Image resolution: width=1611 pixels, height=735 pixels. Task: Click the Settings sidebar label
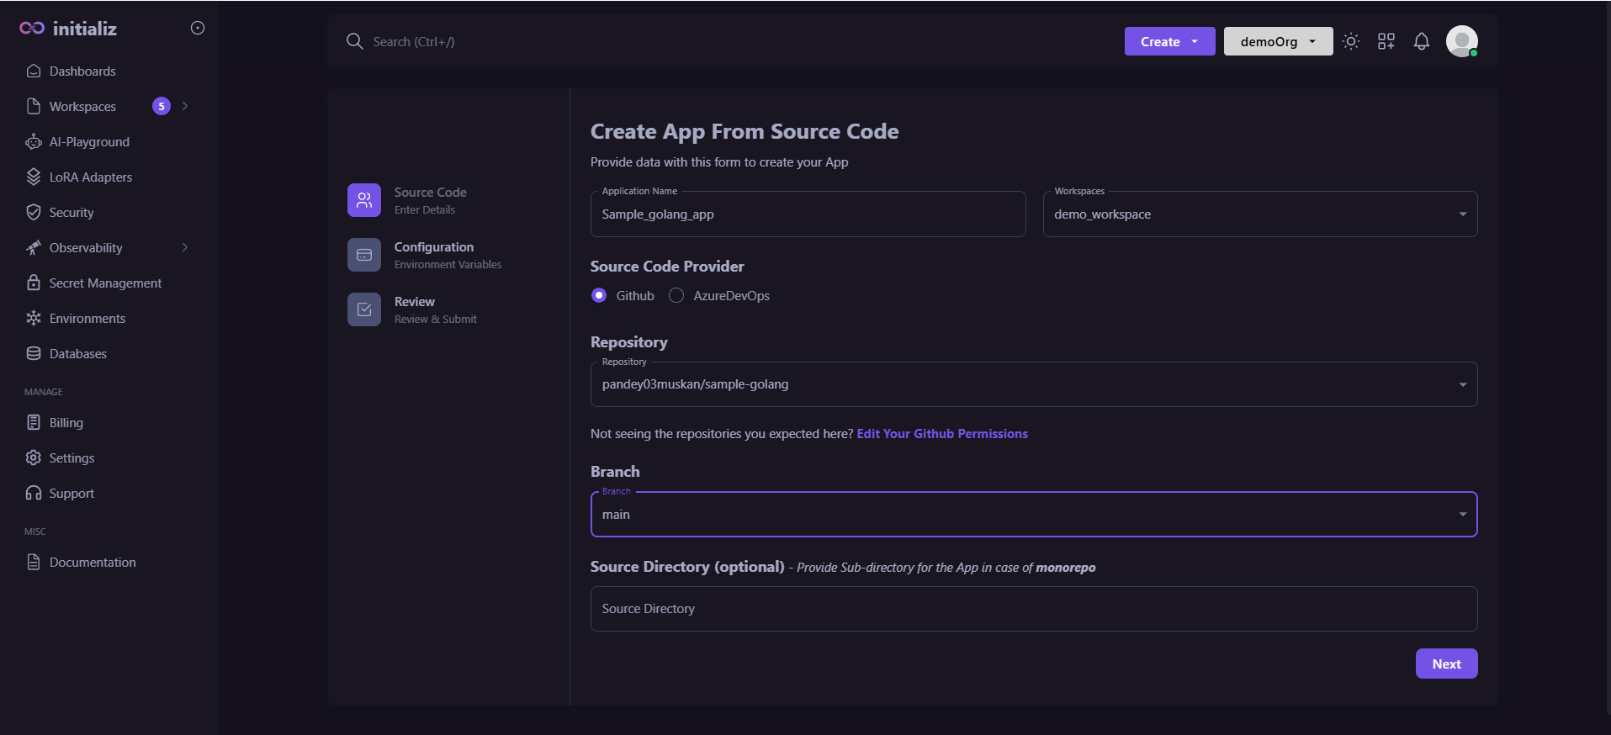click(x=72, y=457)
